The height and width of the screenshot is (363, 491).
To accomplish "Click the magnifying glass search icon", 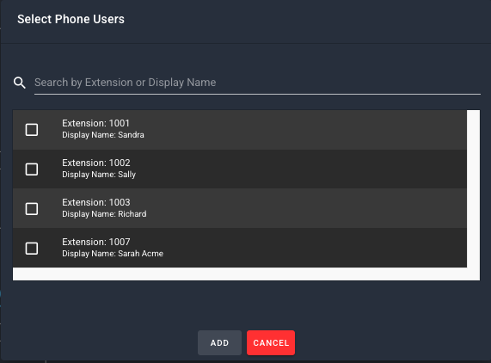I will pos(20,83).
